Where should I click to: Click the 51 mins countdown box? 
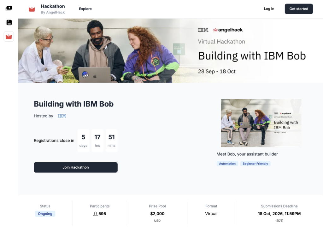click(x=111, y=141)
